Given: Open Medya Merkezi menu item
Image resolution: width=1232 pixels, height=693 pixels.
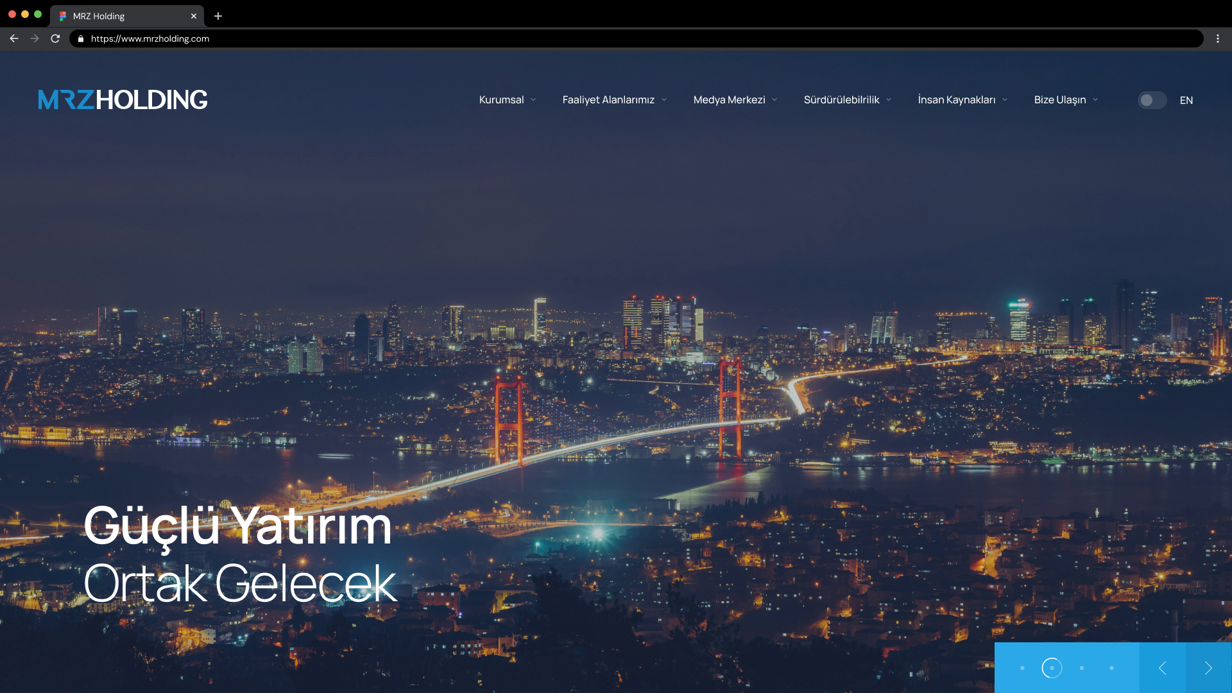Looking at the screenshot, I should click(729, 100).
